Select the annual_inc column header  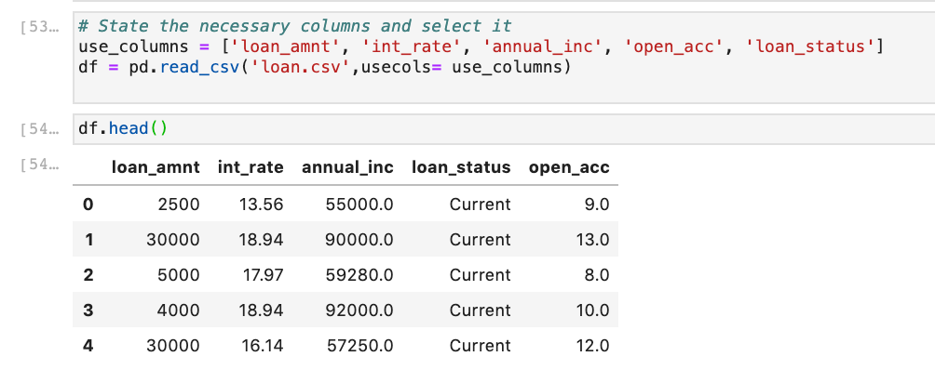(x=347, y=167)
